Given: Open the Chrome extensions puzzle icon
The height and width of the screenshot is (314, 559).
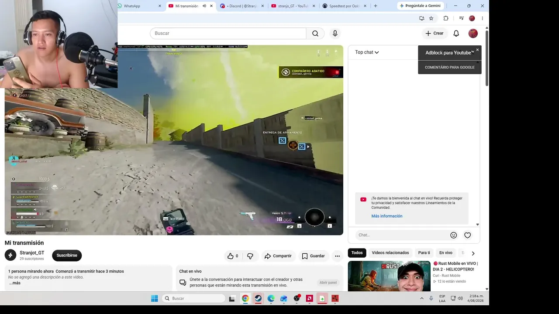Looking at the screenshot, I should [x=446, y=18].
